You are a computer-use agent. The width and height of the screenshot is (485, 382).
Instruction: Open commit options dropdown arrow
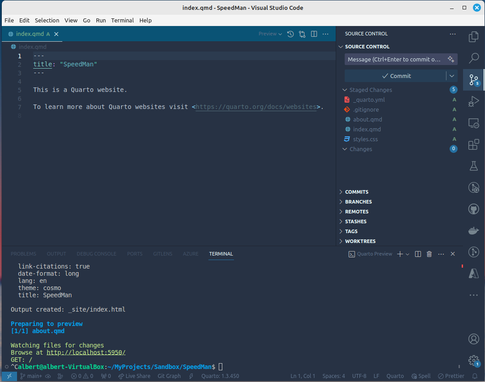pyautogui.click(x=452, y=76)
